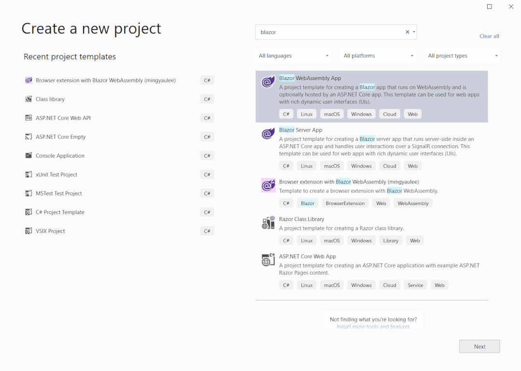Click the recent Console Application icon
521x371 pixels.
tap(28, 155)
